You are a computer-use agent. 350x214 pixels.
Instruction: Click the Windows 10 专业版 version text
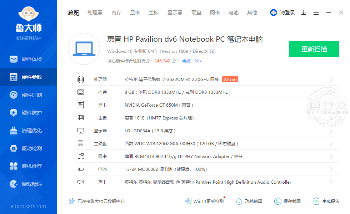click(x=161, y=51)
